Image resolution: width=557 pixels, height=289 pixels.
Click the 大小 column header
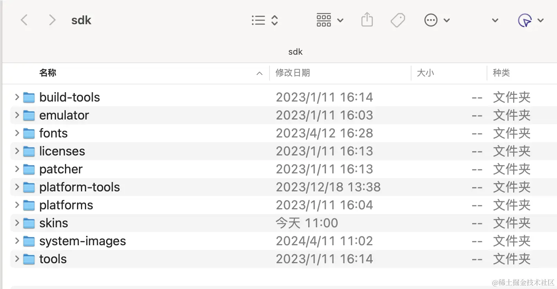pos(425,73)
